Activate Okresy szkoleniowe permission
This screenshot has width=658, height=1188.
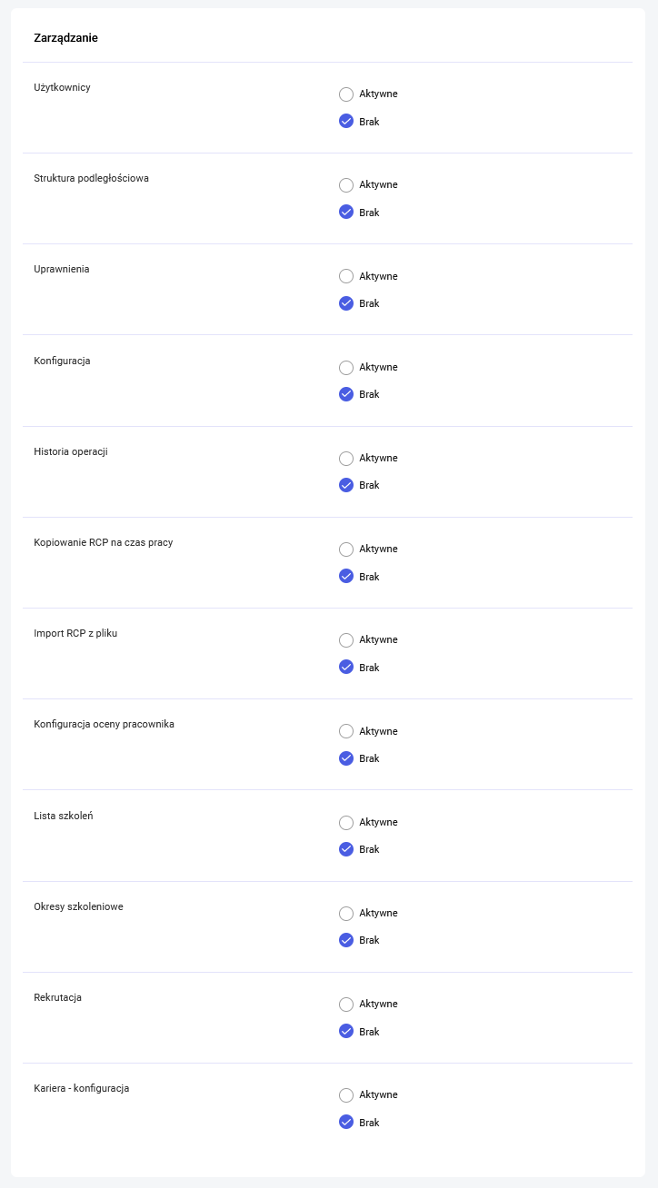tap(346, 914)
